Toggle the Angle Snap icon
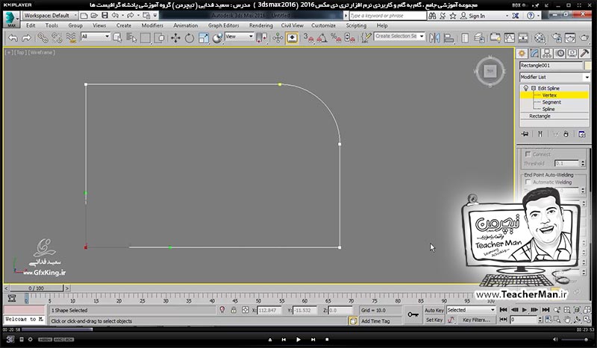597x348 pixels. 322,38
